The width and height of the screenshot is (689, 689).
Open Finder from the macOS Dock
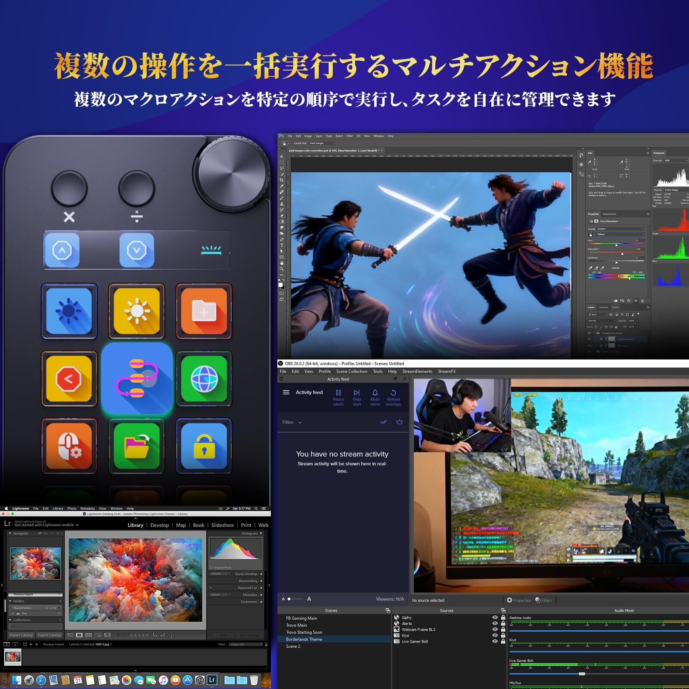point(16,680)
